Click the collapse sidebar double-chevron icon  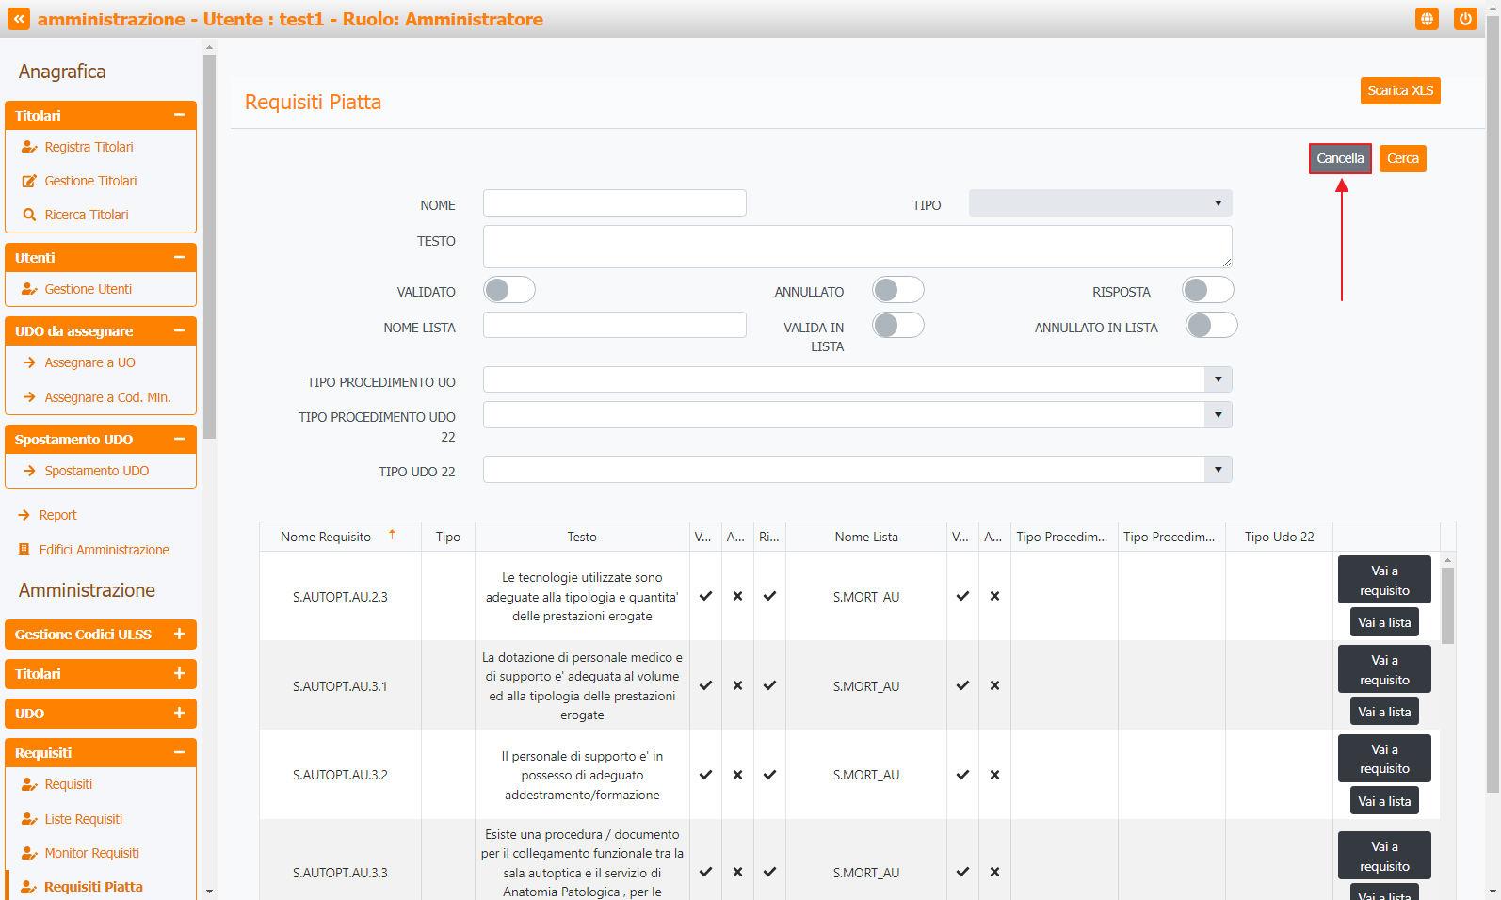click(x=19, y=19)
